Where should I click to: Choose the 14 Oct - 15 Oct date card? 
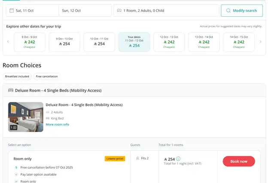[239, 42]
